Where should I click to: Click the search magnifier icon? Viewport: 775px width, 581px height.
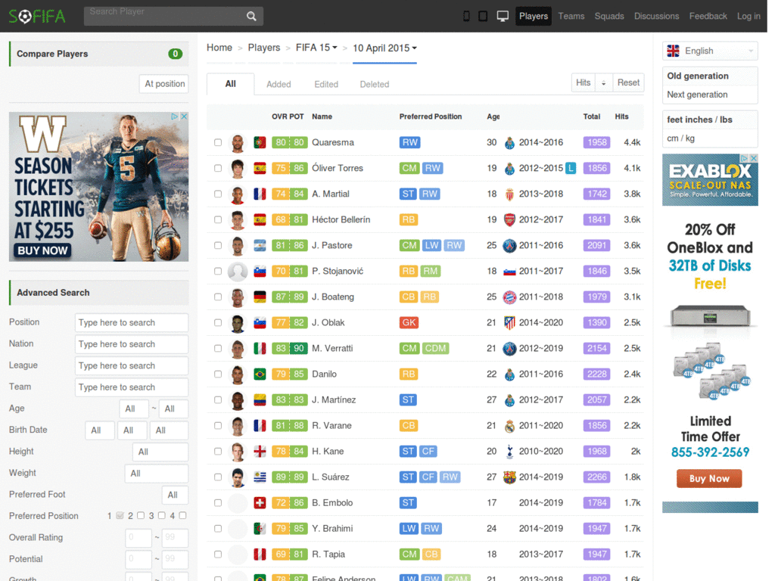[251, 16]
